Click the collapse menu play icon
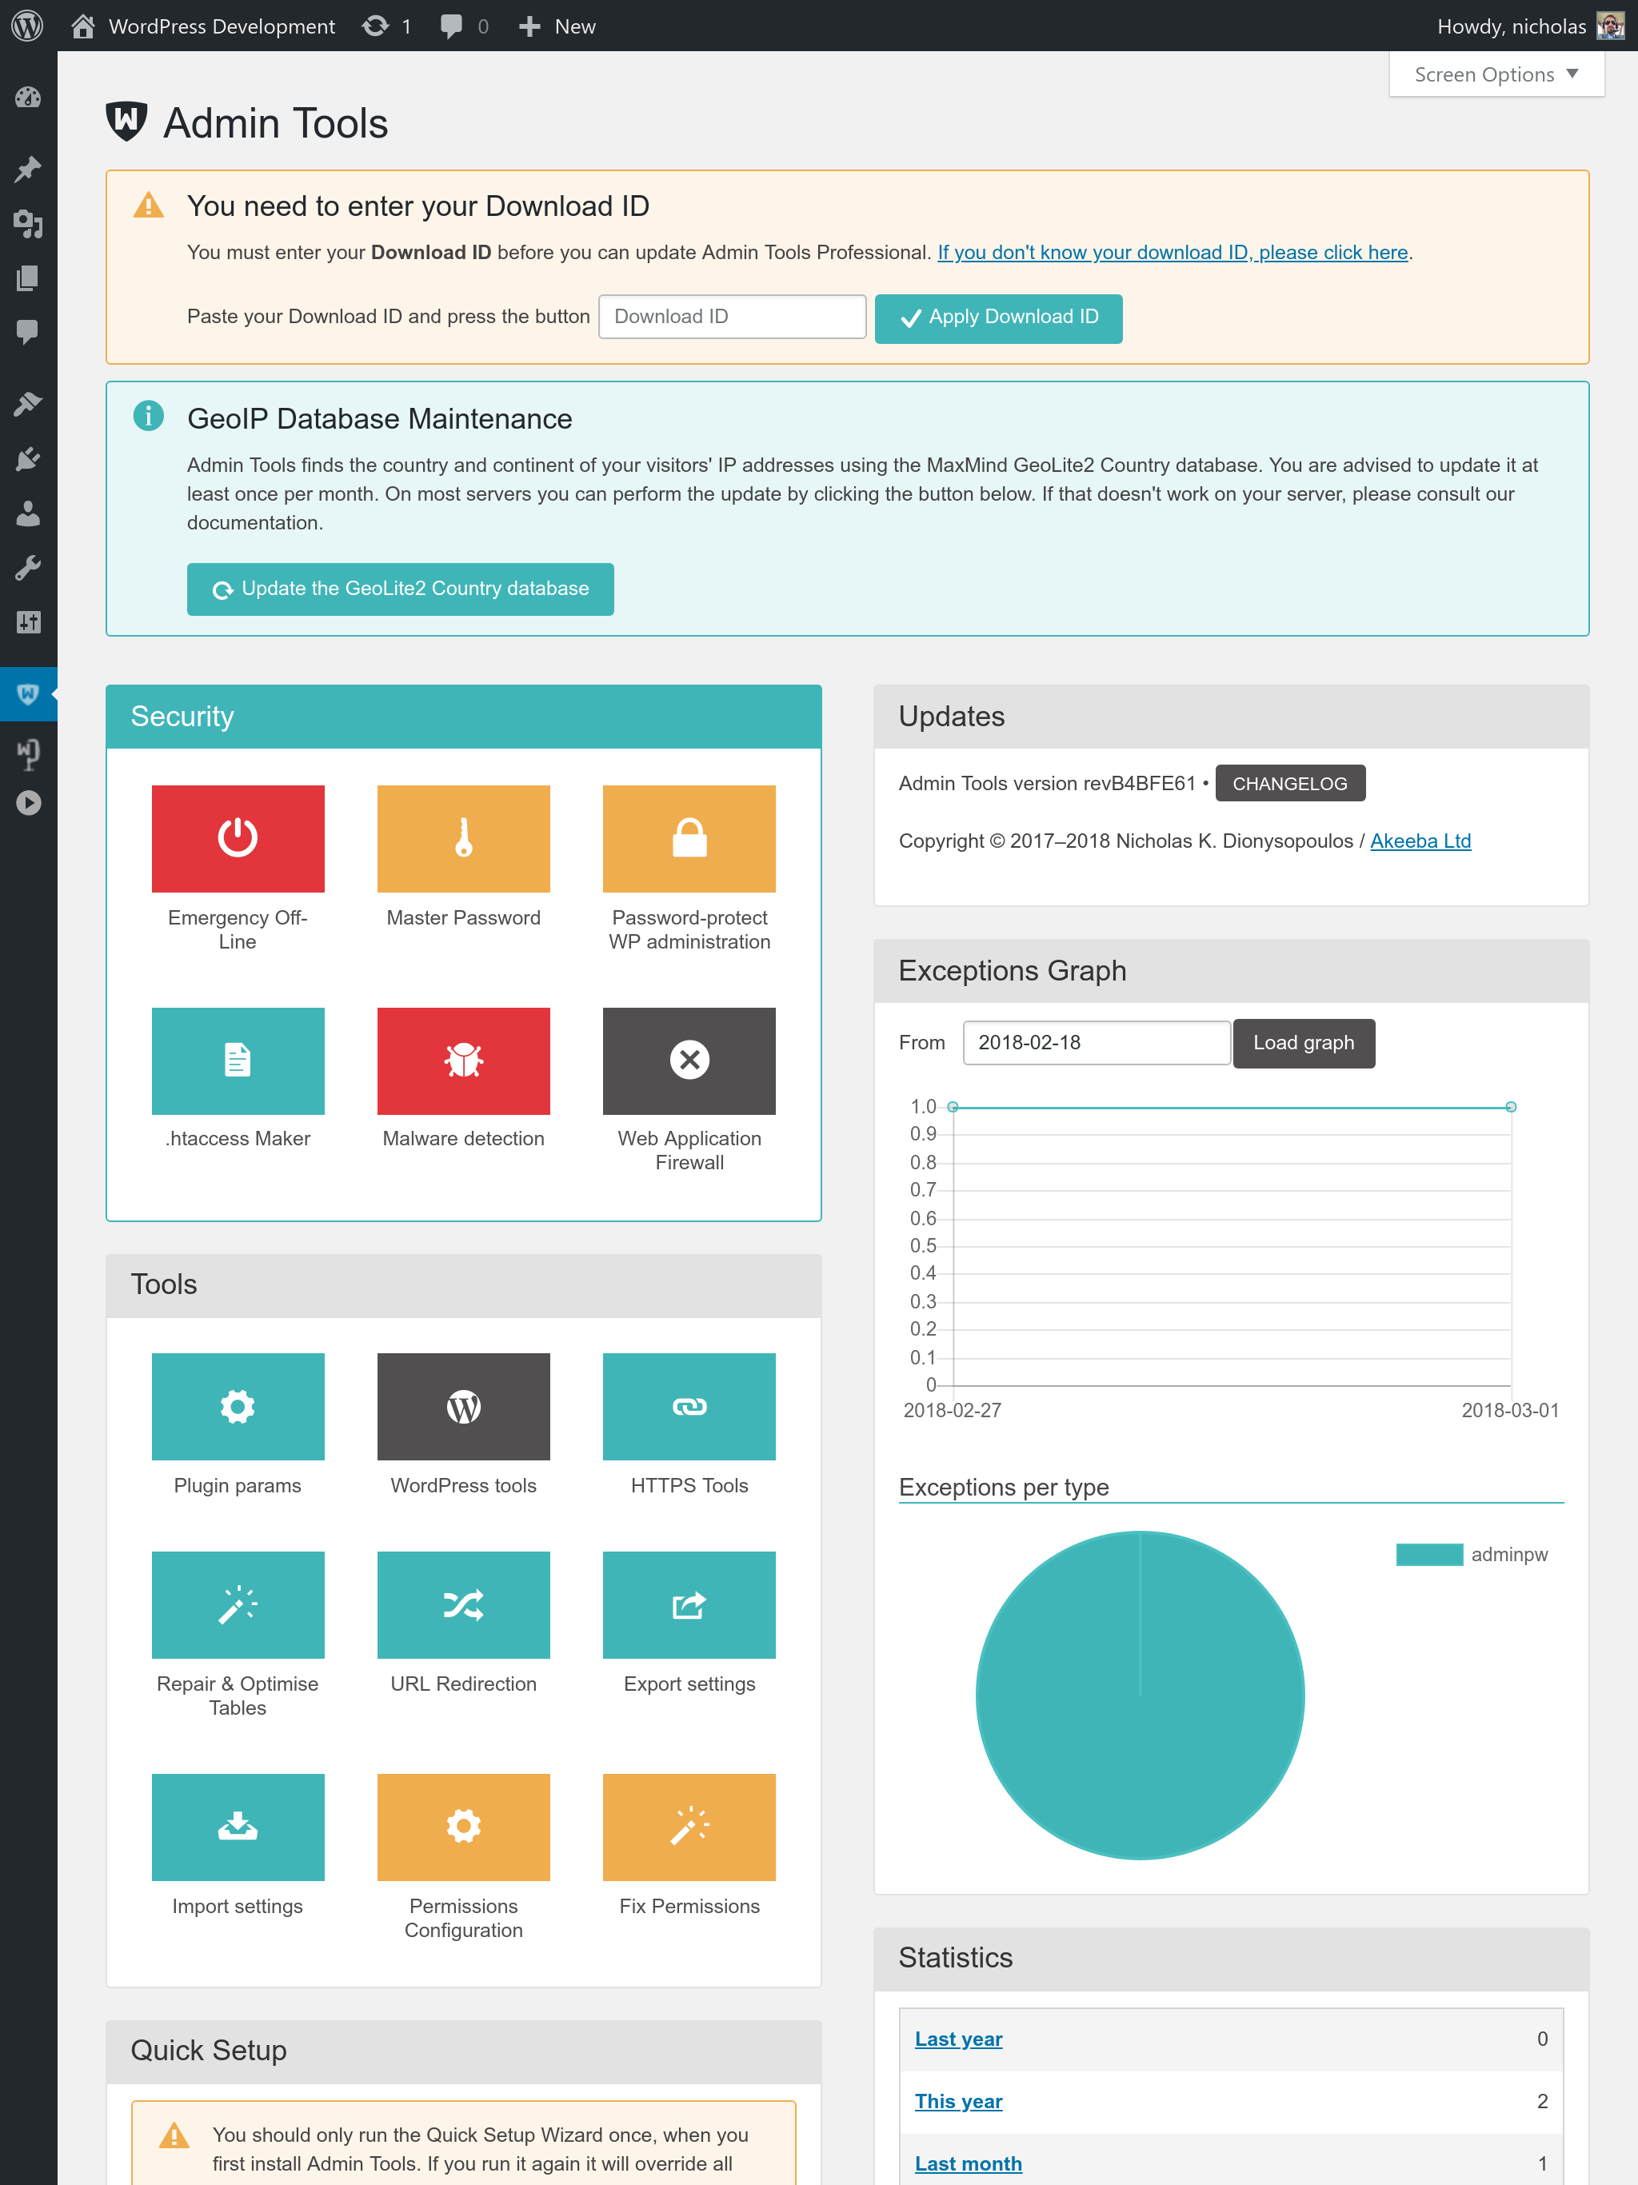Image resolution: width=1638 pixels, height=2185 pixels. point(28,803)
